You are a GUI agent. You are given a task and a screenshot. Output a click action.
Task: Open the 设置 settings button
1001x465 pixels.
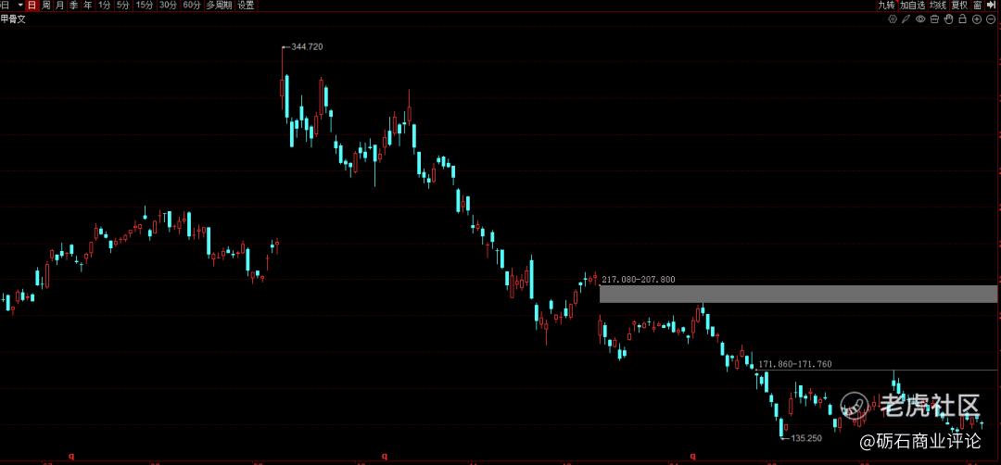point(246,6)
